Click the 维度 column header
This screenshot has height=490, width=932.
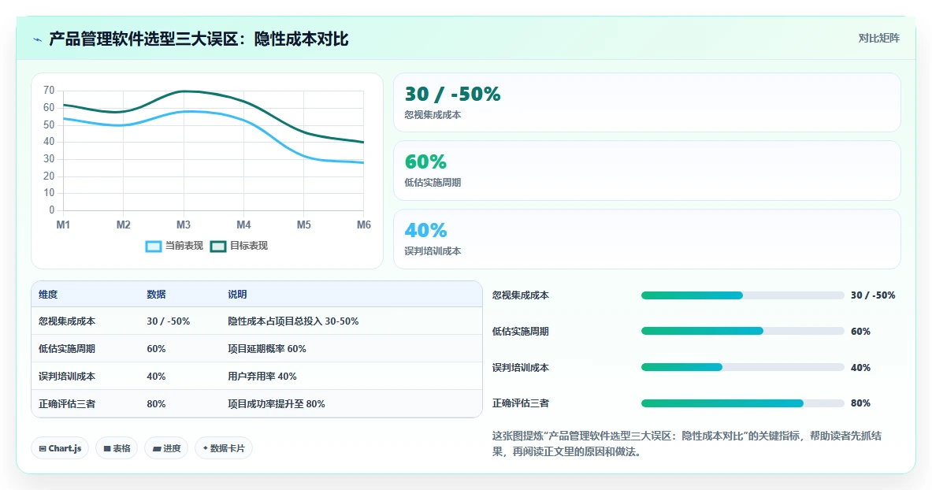(x=48, y=295)
